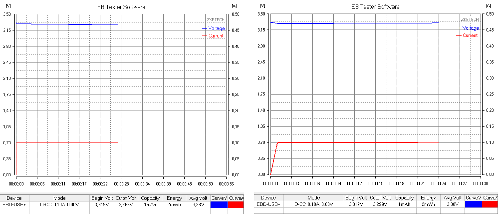Click the 00:00:45 time axis label
The height and width of the screenshot is (214, 498).
point(184,184)
